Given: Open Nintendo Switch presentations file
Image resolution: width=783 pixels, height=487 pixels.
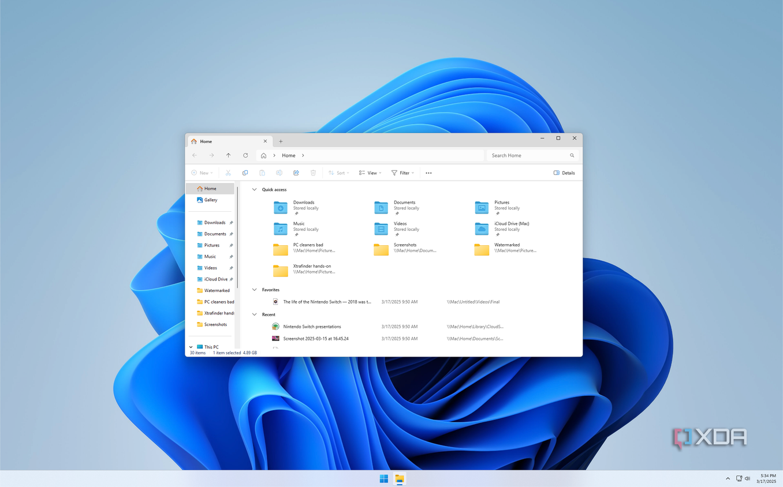Looking at the screenshot, I should [312, 327].
